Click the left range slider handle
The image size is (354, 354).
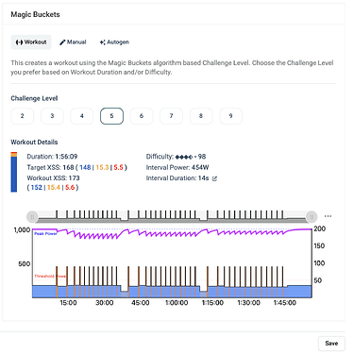click(32, 216)
